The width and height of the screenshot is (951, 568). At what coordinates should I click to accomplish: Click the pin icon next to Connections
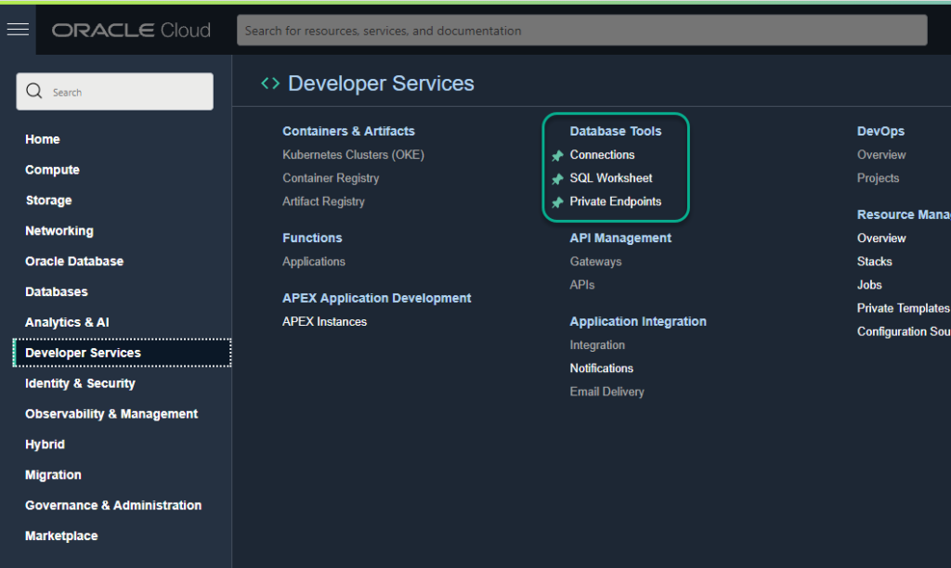(x=558, y=155)
